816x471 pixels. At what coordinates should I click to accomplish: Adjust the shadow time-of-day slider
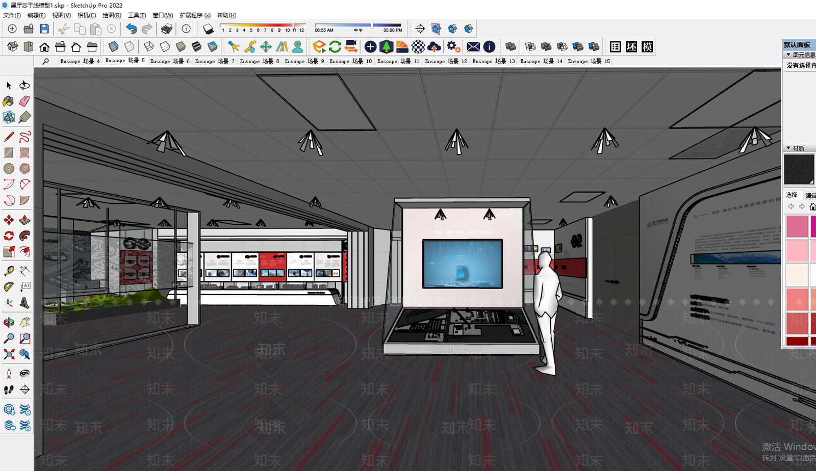click(358, 25)
